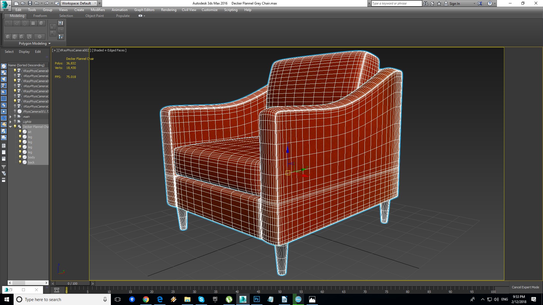Open the undo history dropdown arrow
The width and height of the screenshot is (543, 305).
pos(42,3)
